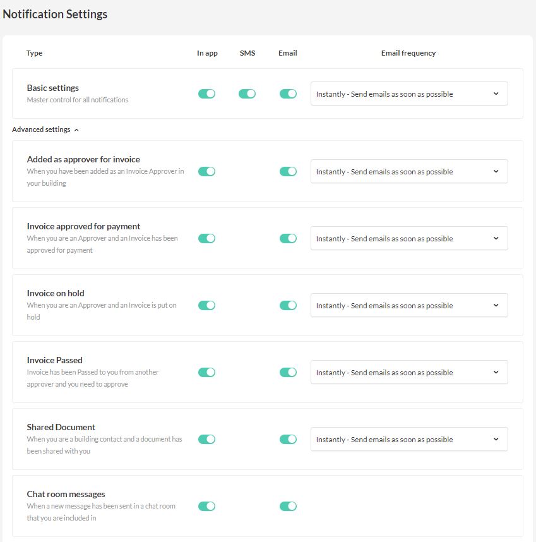
Task: Toggle Basic settings SMS switch
Action: (x=247, y=93)
